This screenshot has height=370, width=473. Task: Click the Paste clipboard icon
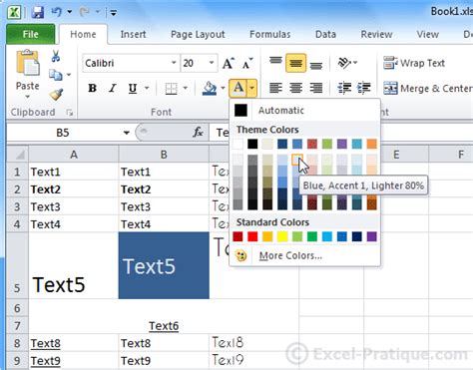tap(28, 63)
